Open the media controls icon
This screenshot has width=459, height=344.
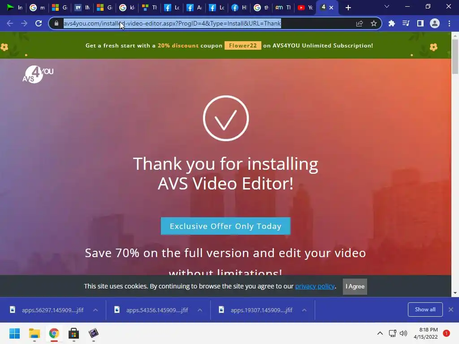pyautogui.click(x=406, y=23)
